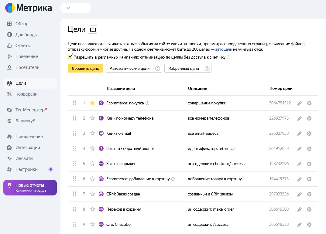
Task: Delete the Клик по email goal
Action: coord(309,134)
